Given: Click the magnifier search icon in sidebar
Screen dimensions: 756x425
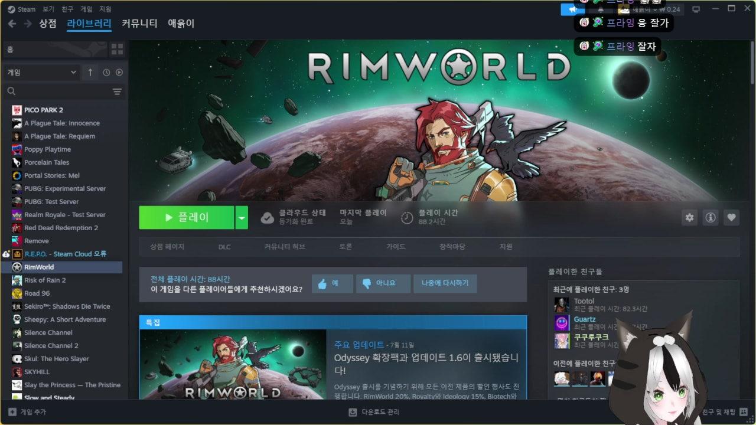Looking at the screenshot, I should (11, 91).
